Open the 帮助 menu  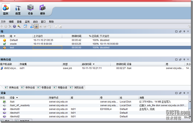tap(51, 22)
